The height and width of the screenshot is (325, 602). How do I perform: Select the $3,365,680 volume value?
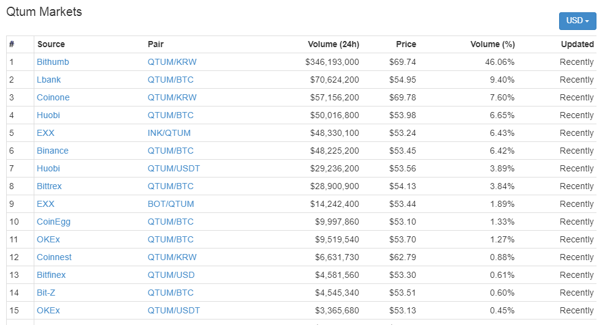point(337,310)
